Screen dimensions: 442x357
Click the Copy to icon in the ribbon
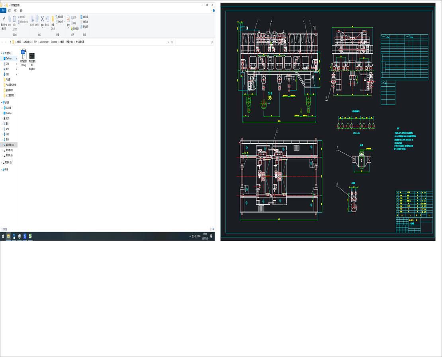click(37, 19)
